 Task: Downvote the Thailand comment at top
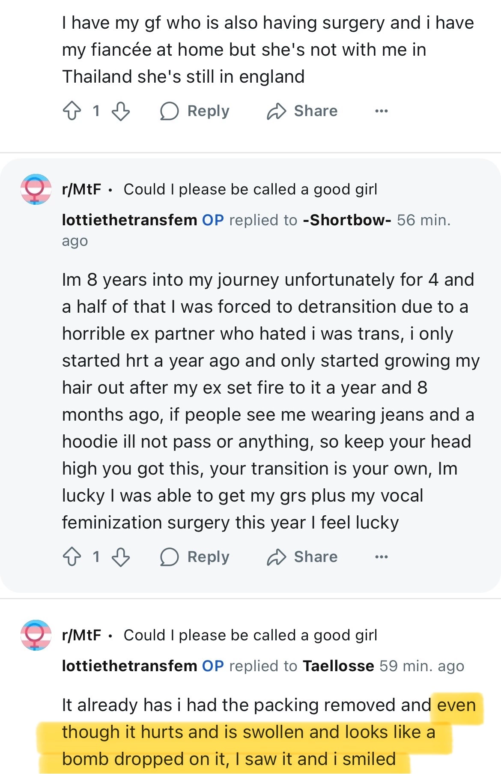click(x=121, y=111)
